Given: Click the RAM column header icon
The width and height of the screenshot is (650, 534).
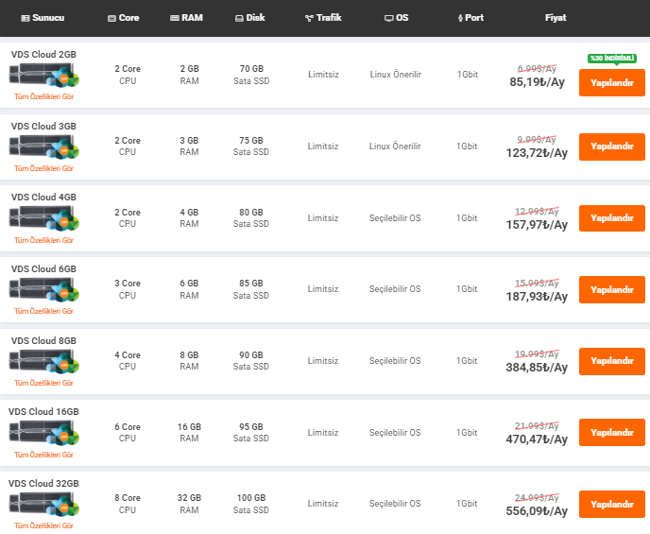Looking at the screenshot, I should pos(175,18).
